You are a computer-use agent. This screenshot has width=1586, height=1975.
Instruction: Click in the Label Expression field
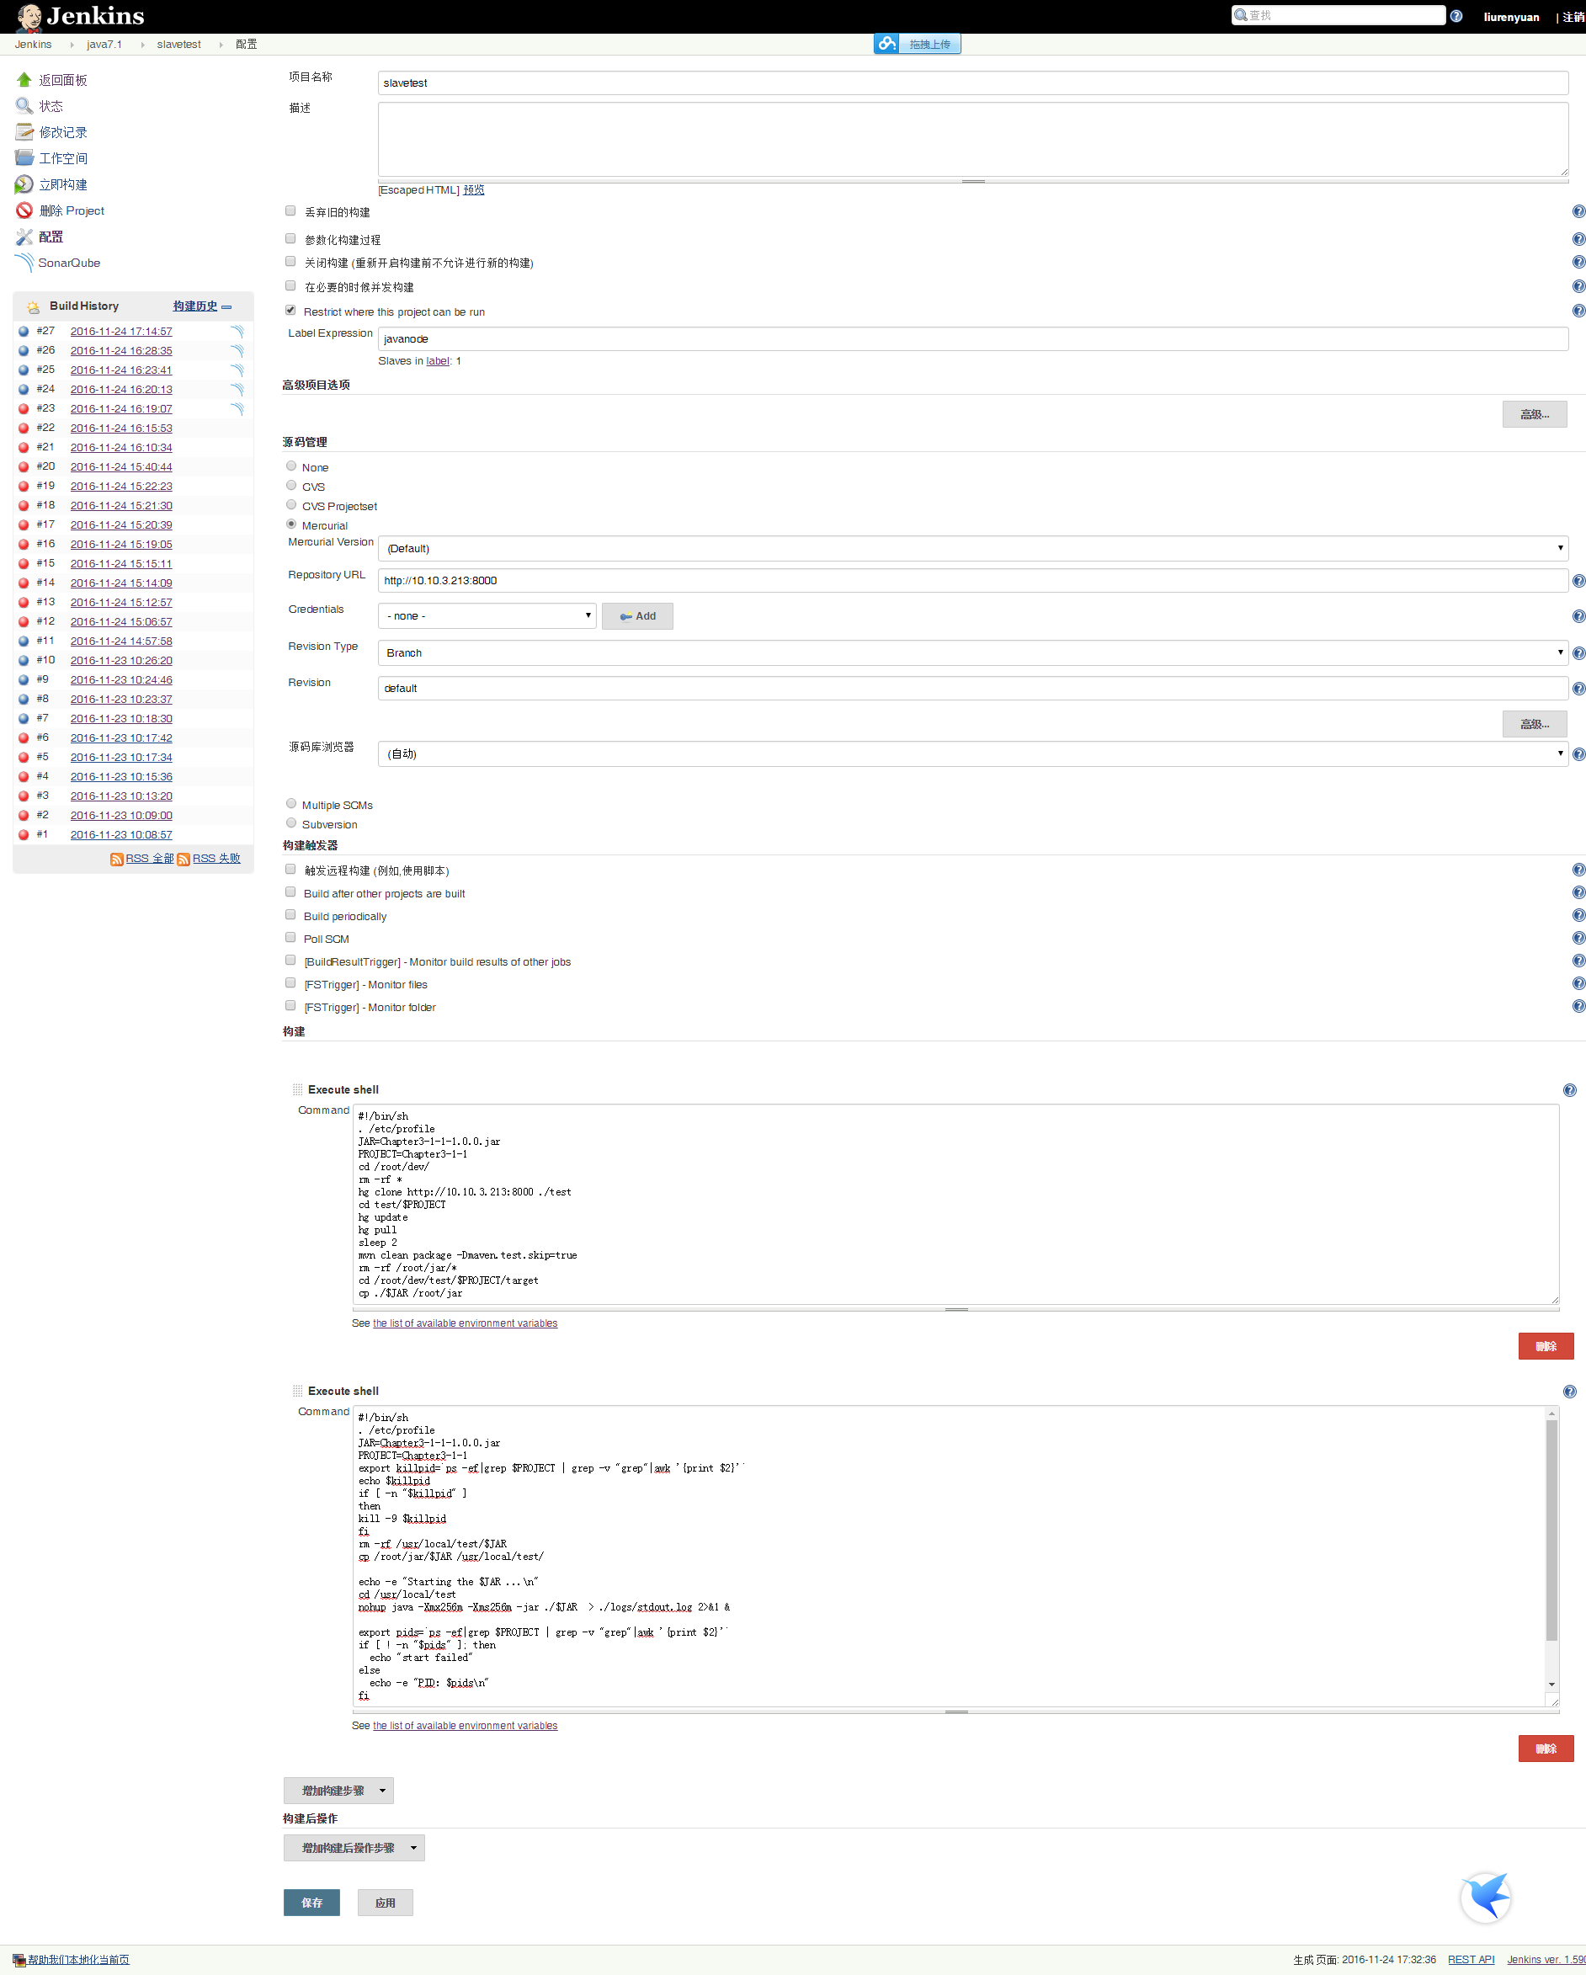click(x=973, y=339)
